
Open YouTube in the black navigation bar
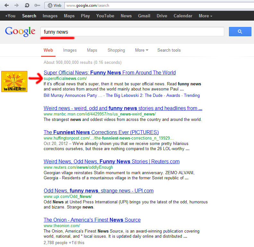[x=105, y=16]
